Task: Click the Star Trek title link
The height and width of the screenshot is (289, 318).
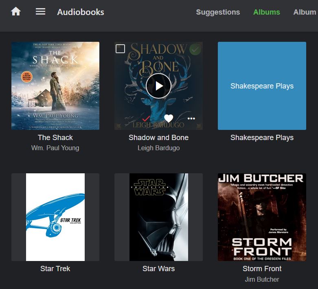Action: (55, 269)
